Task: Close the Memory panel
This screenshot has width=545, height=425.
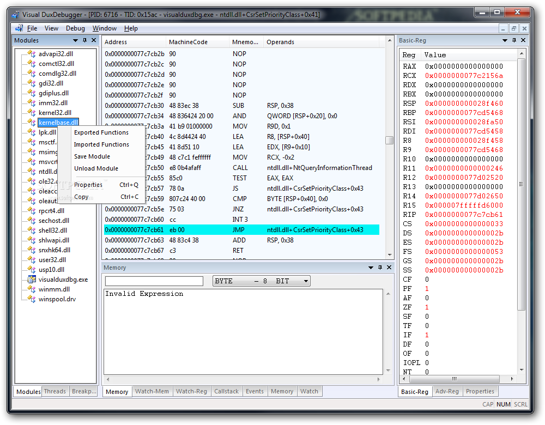Action: [x=389, y=267]
